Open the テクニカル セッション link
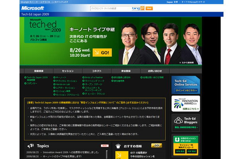Viewport: 243px width, 159px height. pyautogui.click(x=67, y=81)
